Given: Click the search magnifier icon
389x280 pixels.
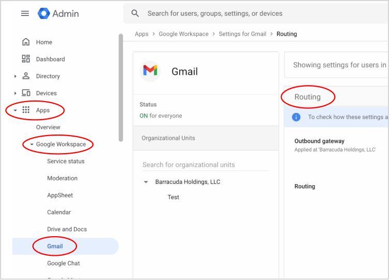Looking at the screenshot, I should click(135, 13).
